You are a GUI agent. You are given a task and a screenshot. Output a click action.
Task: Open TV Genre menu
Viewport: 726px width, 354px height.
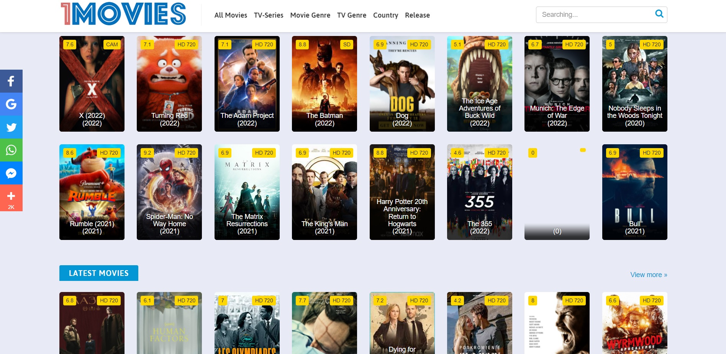[352, 15]
